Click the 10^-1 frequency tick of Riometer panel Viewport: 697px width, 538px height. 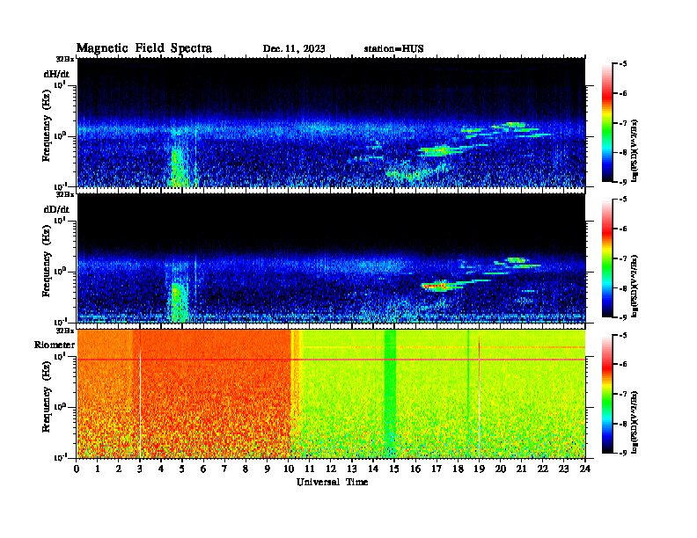59,457
